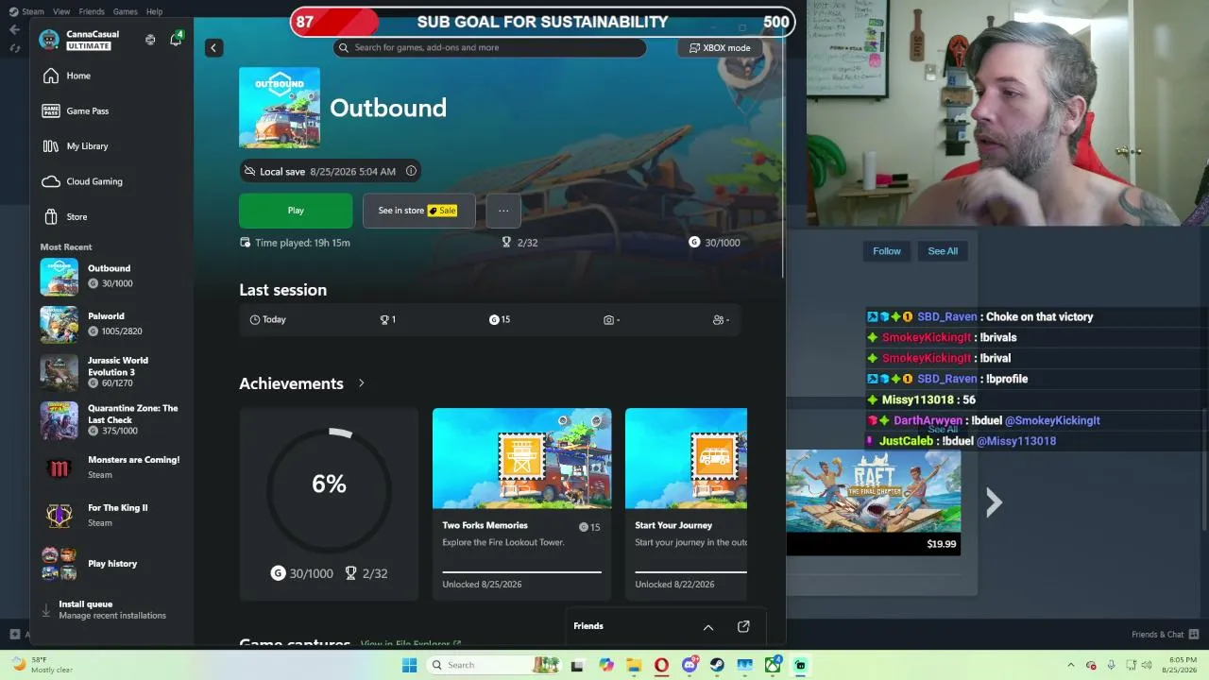This screenshot has width=1209, height=680.
Task: Go back with the back arrow button
Action: pyautogui.click(x=213, y=47)
